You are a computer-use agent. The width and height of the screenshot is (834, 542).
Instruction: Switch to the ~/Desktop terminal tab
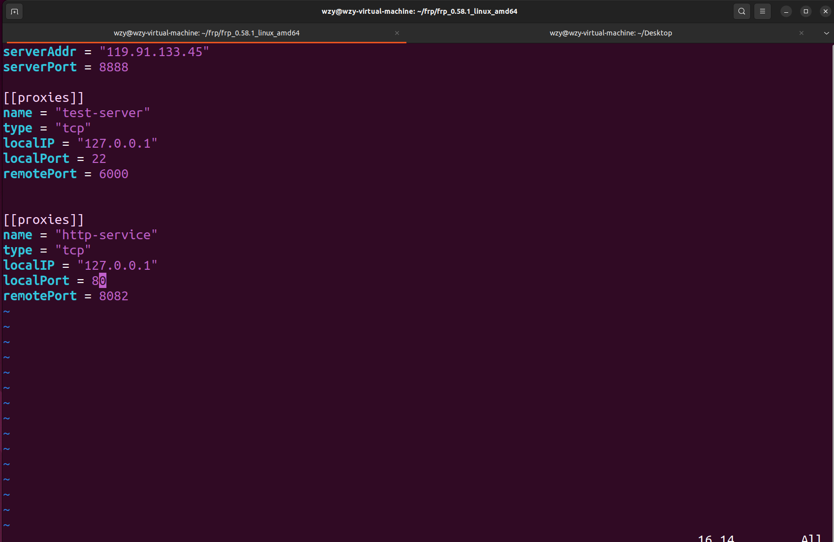(611, 33)
